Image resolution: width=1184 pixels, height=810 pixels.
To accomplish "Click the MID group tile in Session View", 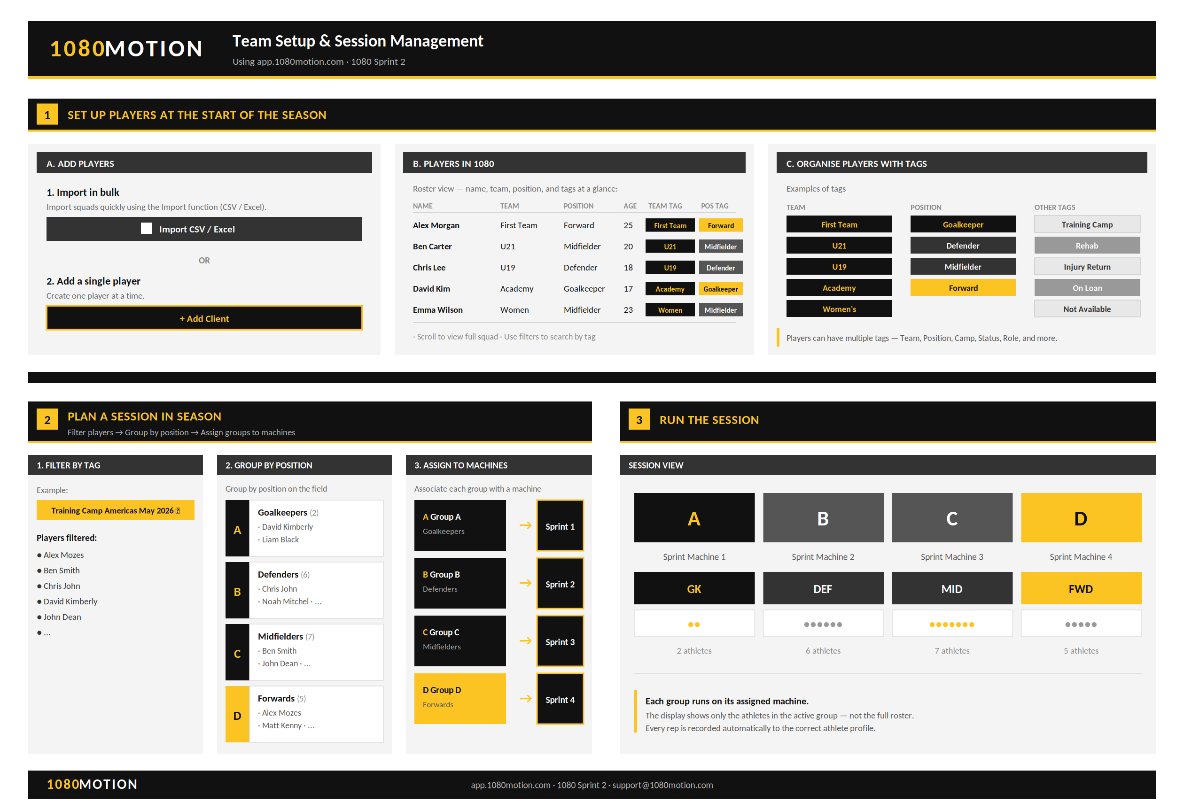I will pyautogui.click(x=952, y=588).
